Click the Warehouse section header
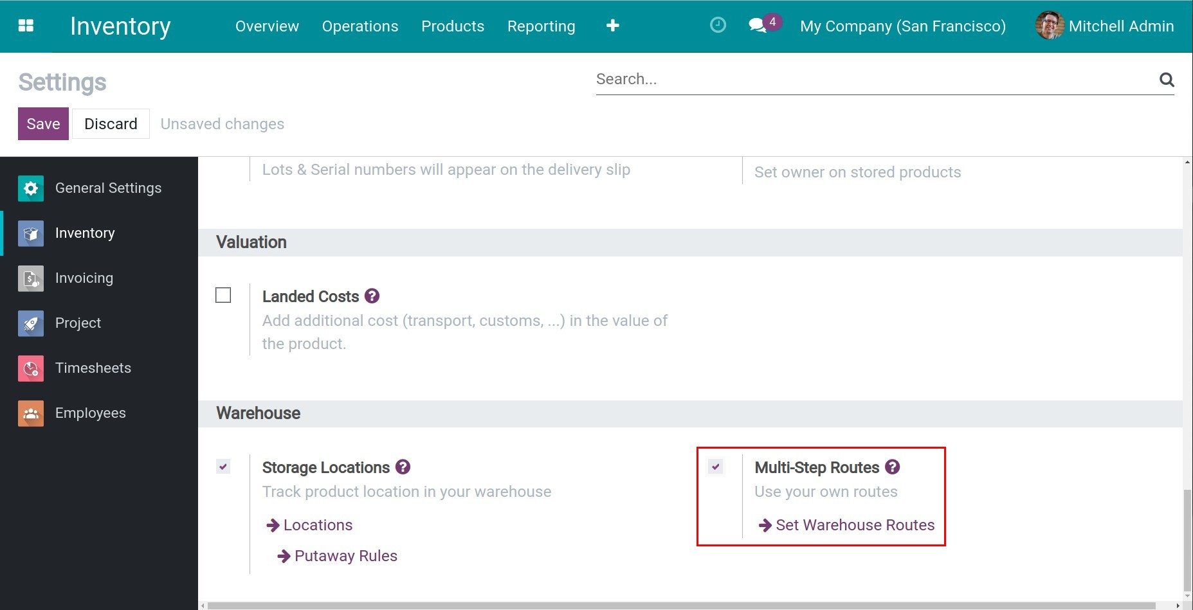The height and width of the screenshot is (610, 1193). 259,413
